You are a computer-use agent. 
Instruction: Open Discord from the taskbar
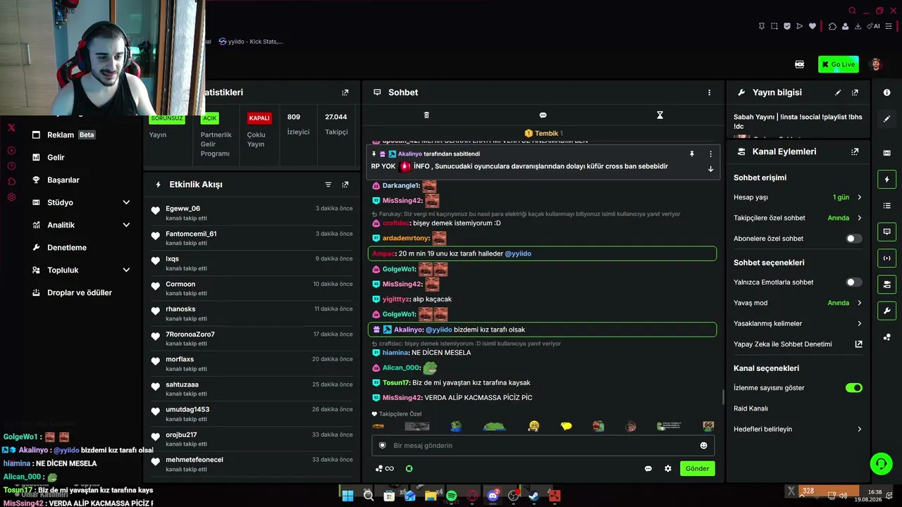coord(493,496)
